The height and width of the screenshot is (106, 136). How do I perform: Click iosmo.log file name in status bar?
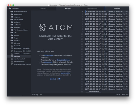(35, 95)
